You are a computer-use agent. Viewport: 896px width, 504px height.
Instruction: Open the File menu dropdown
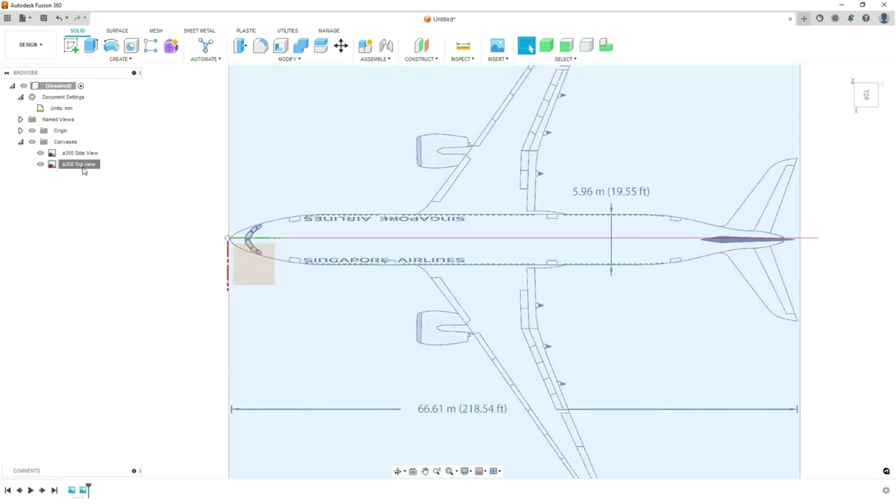coord(24,18)
